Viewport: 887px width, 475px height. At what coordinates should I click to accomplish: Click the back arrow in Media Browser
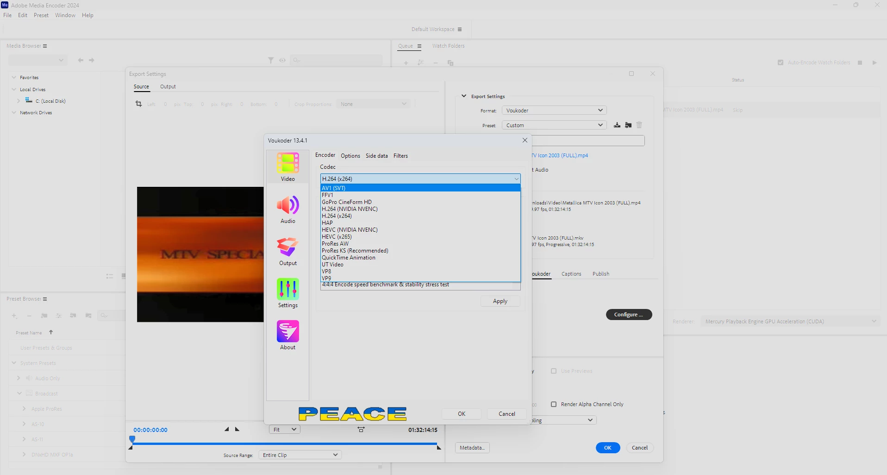pyautogui.click(x=81, y=60)
